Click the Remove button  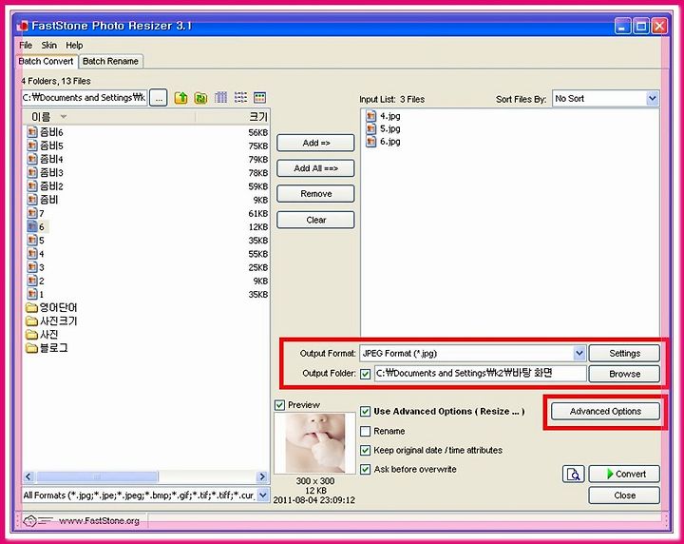315,194
